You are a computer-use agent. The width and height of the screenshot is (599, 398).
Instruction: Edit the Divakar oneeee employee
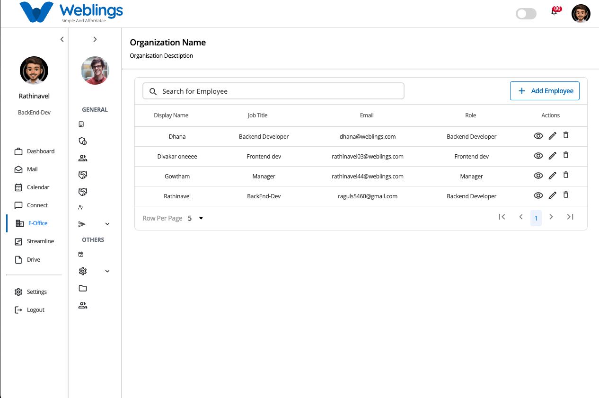(x=552, y=156)
